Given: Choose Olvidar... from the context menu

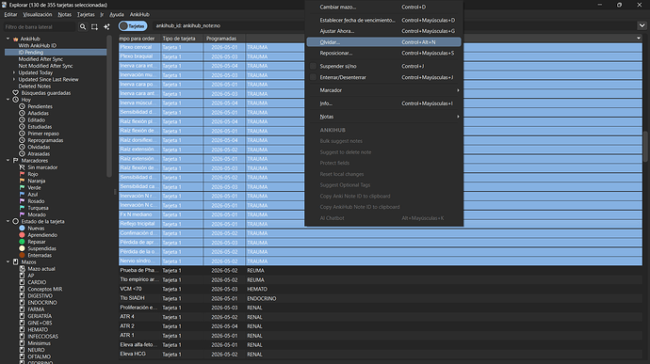Looking at the screenshot, I should [383, 42].
